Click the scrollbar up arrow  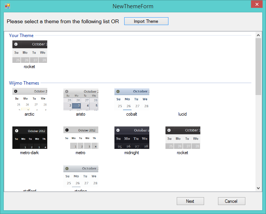point(258,35)
